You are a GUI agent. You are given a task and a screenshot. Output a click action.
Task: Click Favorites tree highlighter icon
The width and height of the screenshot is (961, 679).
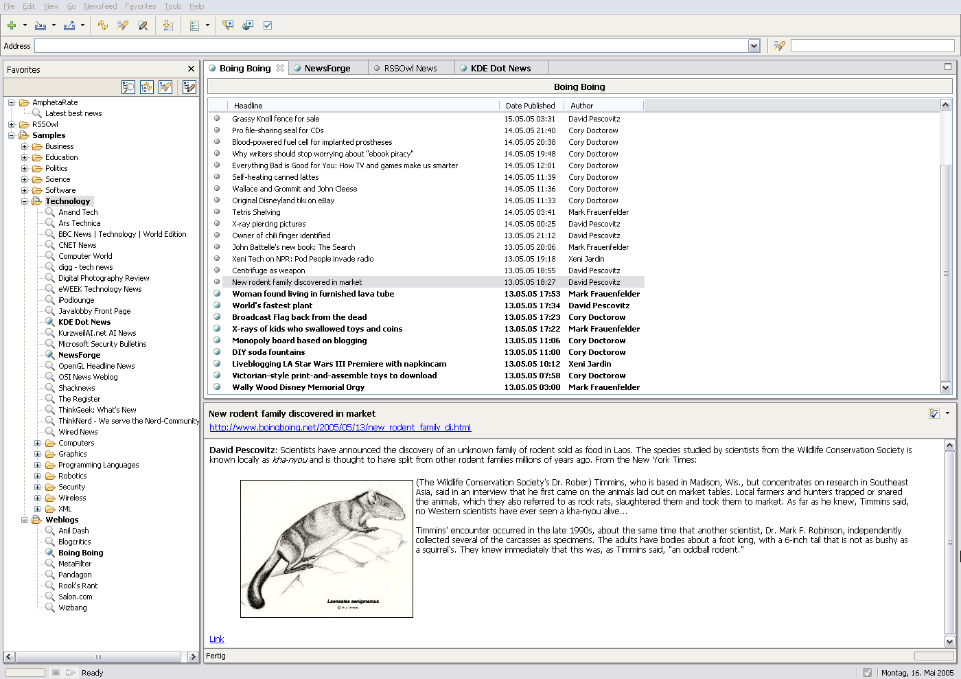pyautogui.click(x=165, y=87)
